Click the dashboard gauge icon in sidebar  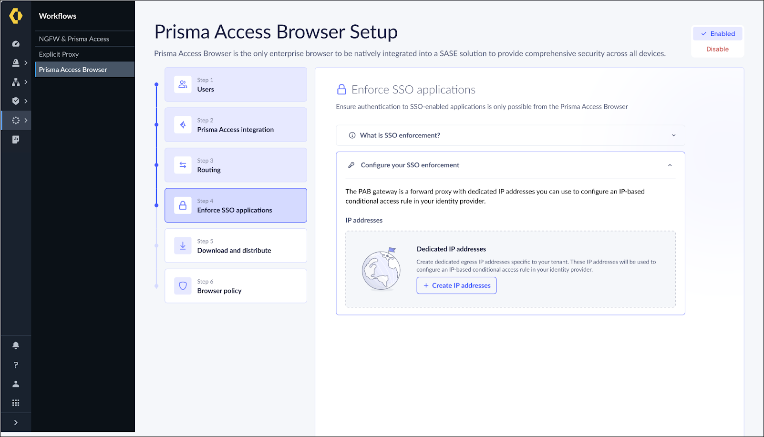pyautogui.click(x=16, y=44)
